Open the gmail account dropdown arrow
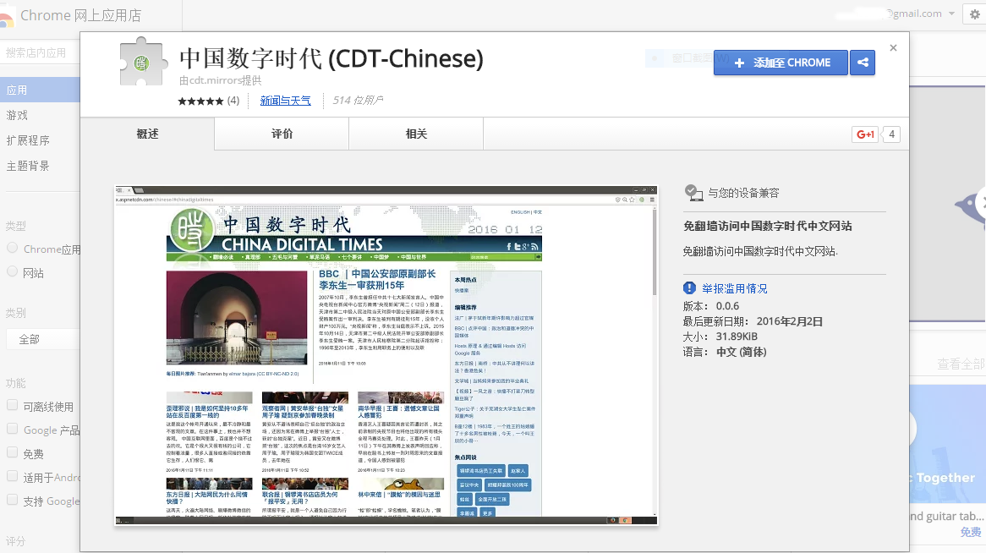This screenshot has height=553, width=986. (x=951, y=14)
